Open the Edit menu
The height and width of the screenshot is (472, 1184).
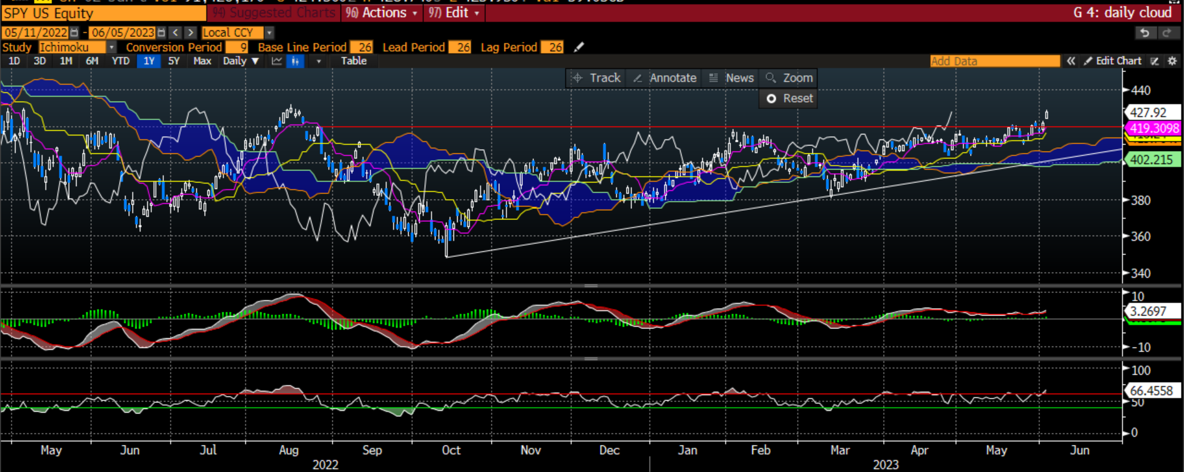click(454, 13)
